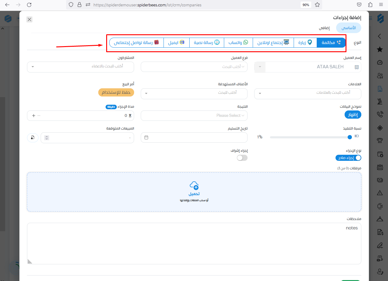This screenshot has height=281, width=388.
Task: Click the Firefox bookmark star icon
Action: click(317, 5)
